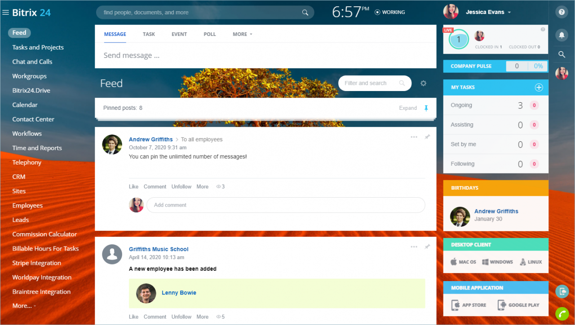This screenshot has width=575, height=325.
Task: Open Andrew Griffiths birthday profile link
Action: click(x=496, y=211)
